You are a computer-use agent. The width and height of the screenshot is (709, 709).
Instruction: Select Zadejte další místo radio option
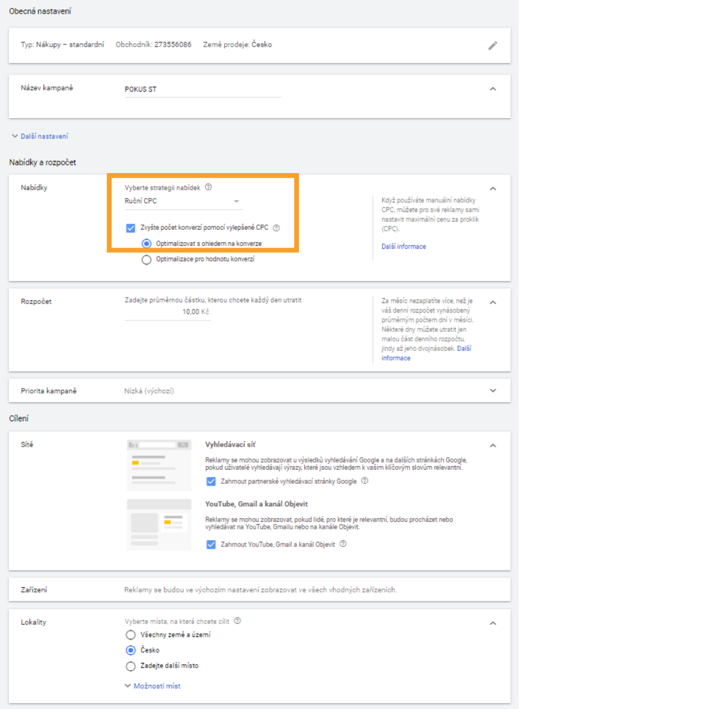(131, 666)
